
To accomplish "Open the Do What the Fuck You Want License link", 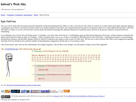I will coord(86,96).
